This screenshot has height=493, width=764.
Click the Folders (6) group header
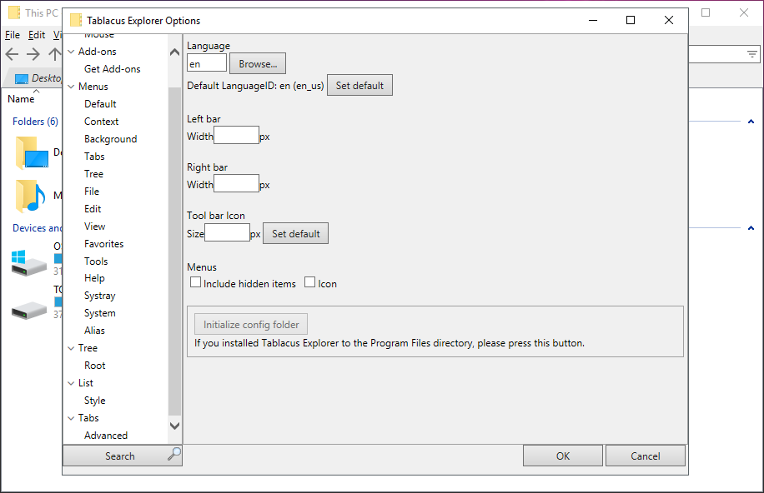coord(35,122)
